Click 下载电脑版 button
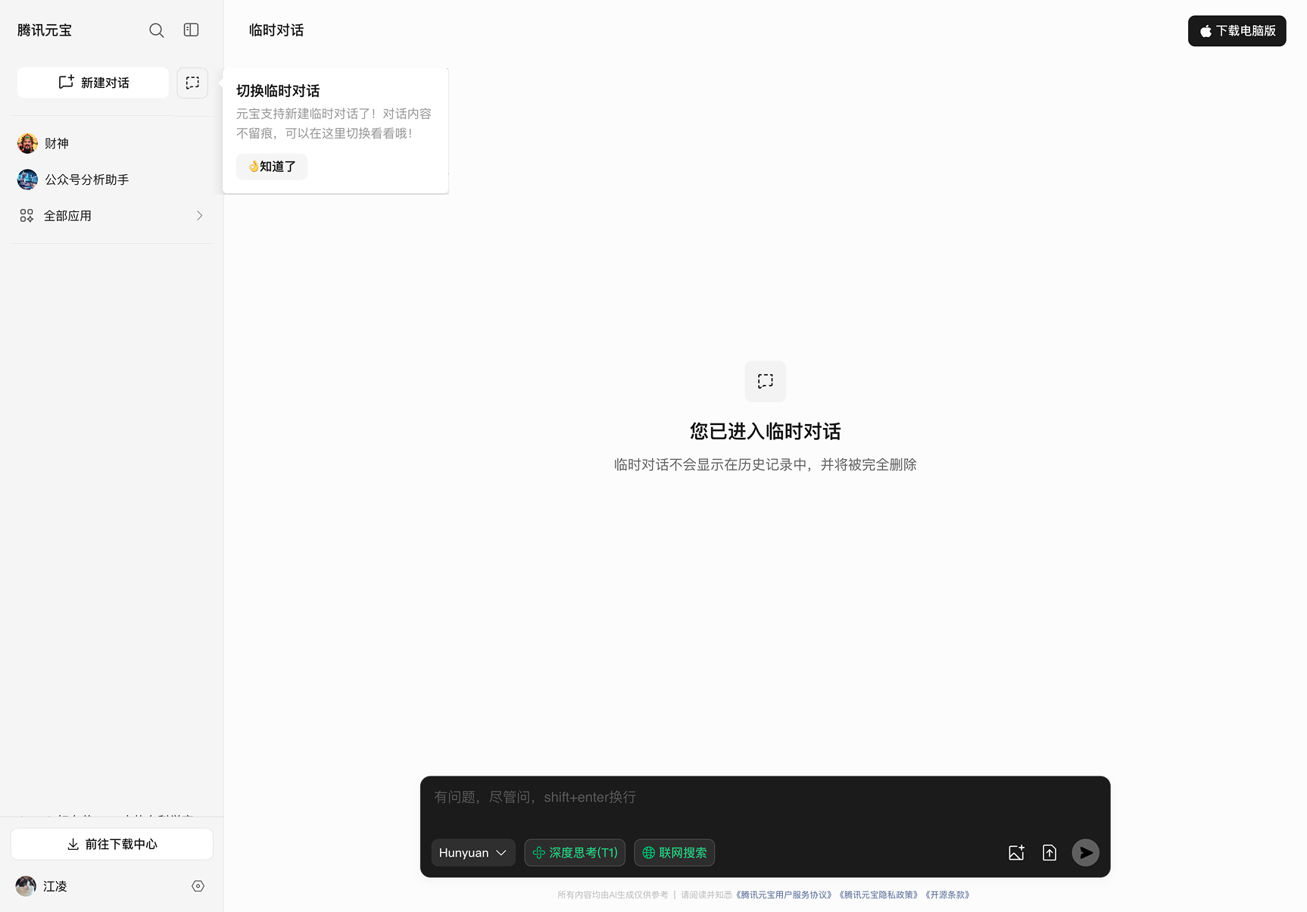 click(1237, 31)
